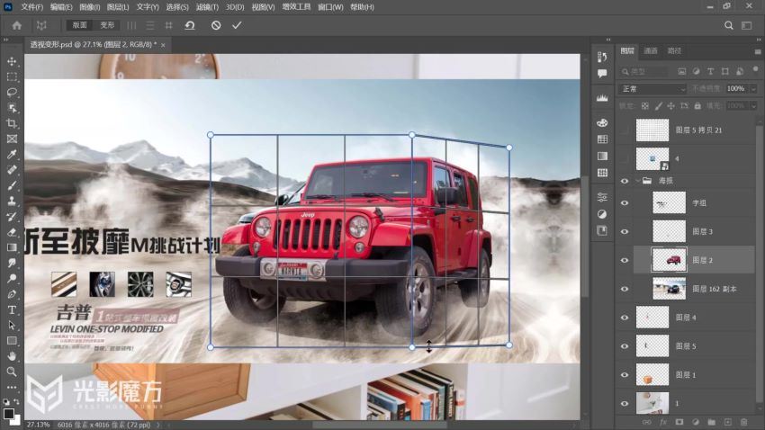Select the Lasso tool
Screen dimensions: 765x430
[x=12, y=93]
